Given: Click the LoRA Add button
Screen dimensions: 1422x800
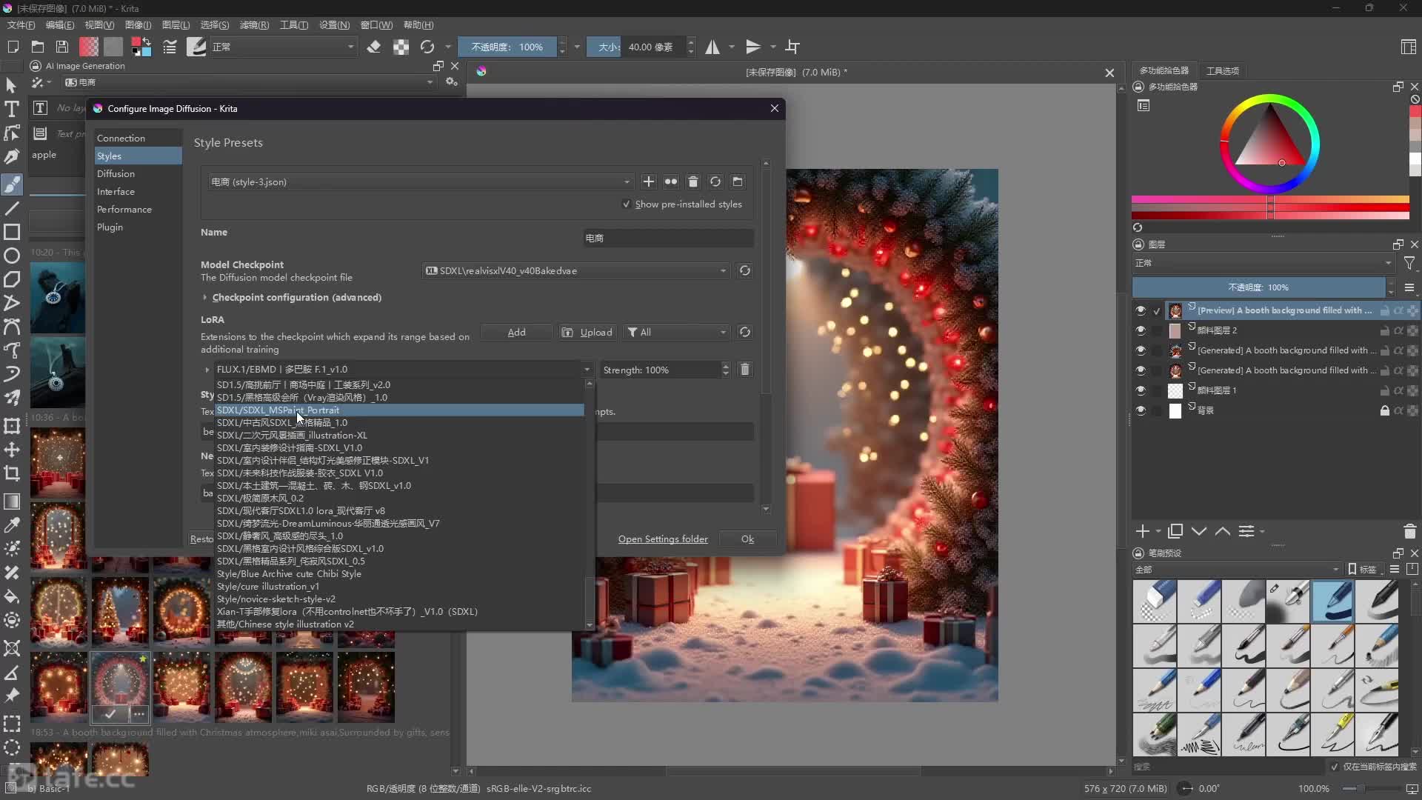Looking at the screenshot, I should pos(516,332).
